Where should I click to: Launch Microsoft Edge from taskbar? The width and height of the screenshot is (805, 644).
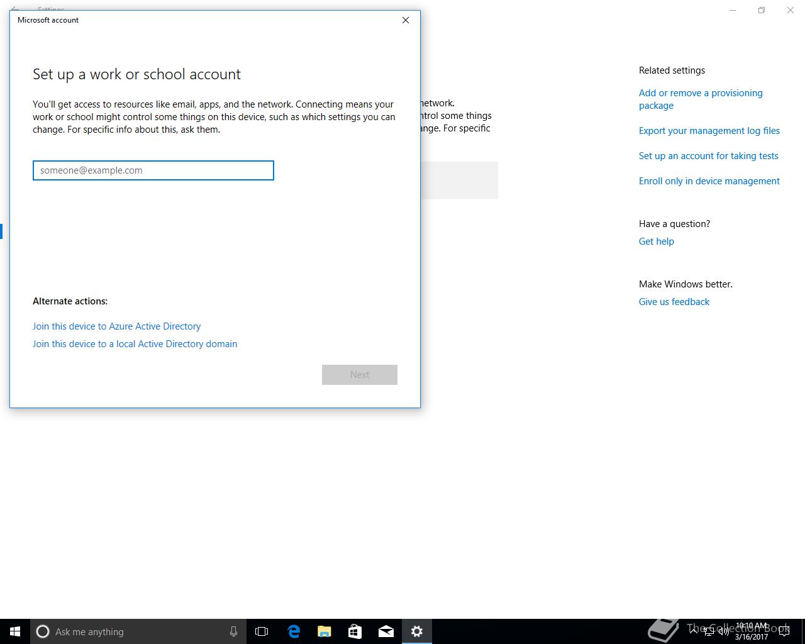(294, 631)
